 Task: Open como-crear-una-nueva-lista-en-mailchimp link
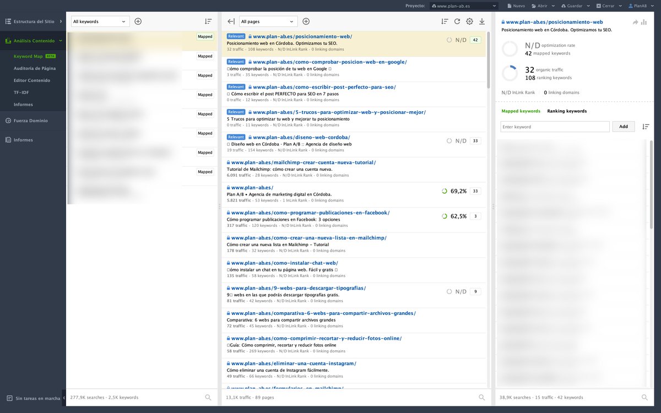point(309,238)
